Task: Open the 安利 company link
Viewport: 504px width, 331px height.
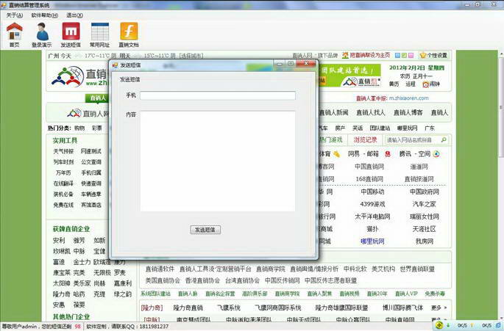Action: click(x=59, y=240)
